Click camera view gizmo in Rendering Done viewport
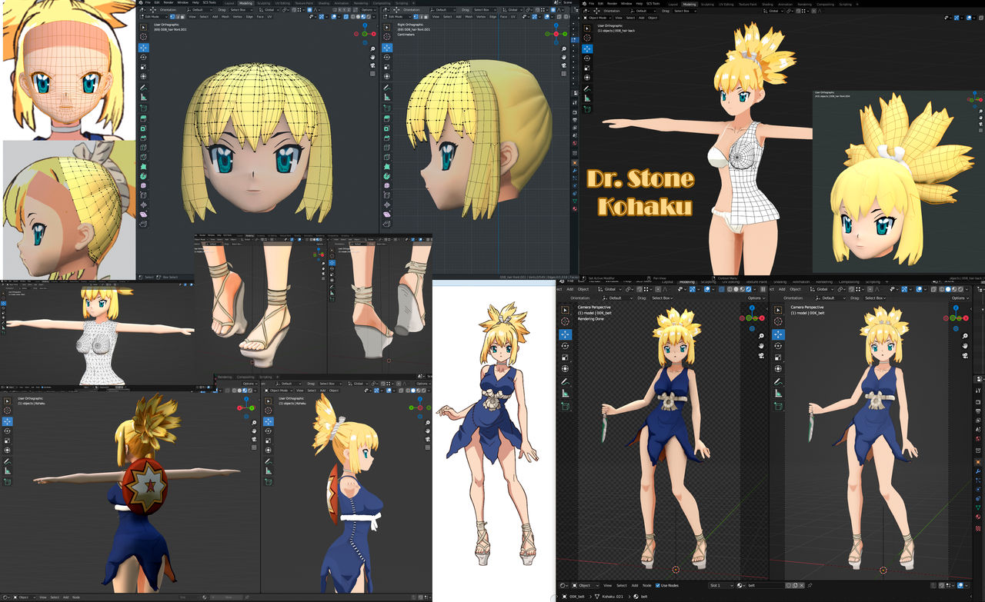The height and width of the screenshot is (602, 985). [x=760, y=356]
